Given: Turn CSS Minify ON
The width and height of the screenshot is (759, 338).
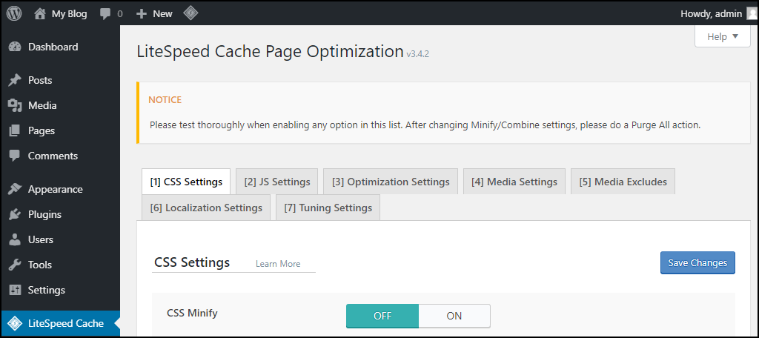Looking at the screenshot, I should (454, 316).
